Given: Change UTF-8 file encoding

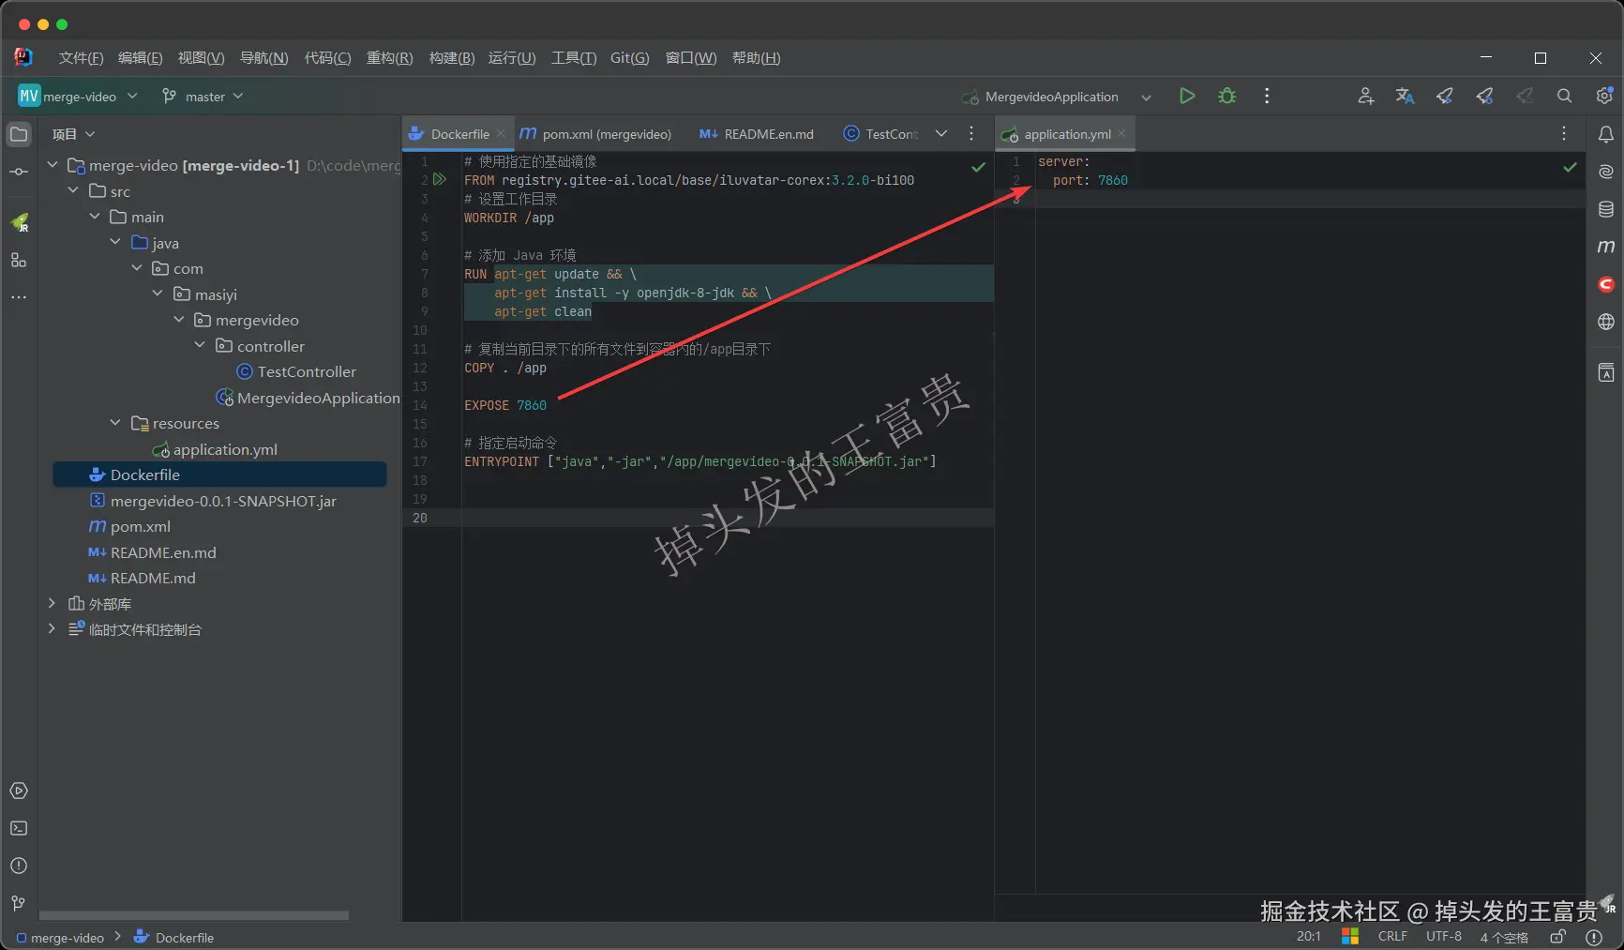Looking at the screenshot, I should [1444, 936].
